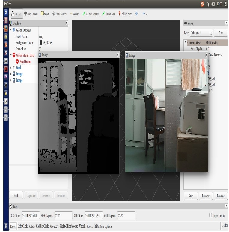Image resolution: width=229 pixels, height=232 pixels.
Task: Activate the Move Camera tool
Action: click(31, 14)
